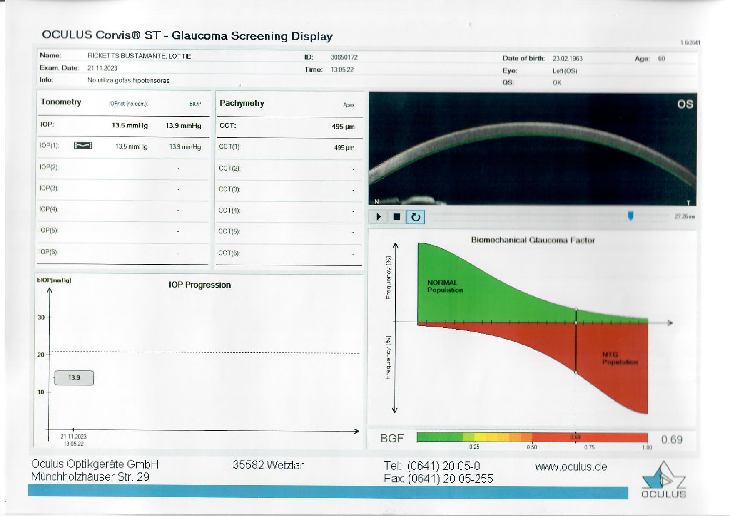Image resolution: width=730 pixels, height=516 pixels.
Task: Open the www.oculus.de website link
Action: [x=571, y=467]
